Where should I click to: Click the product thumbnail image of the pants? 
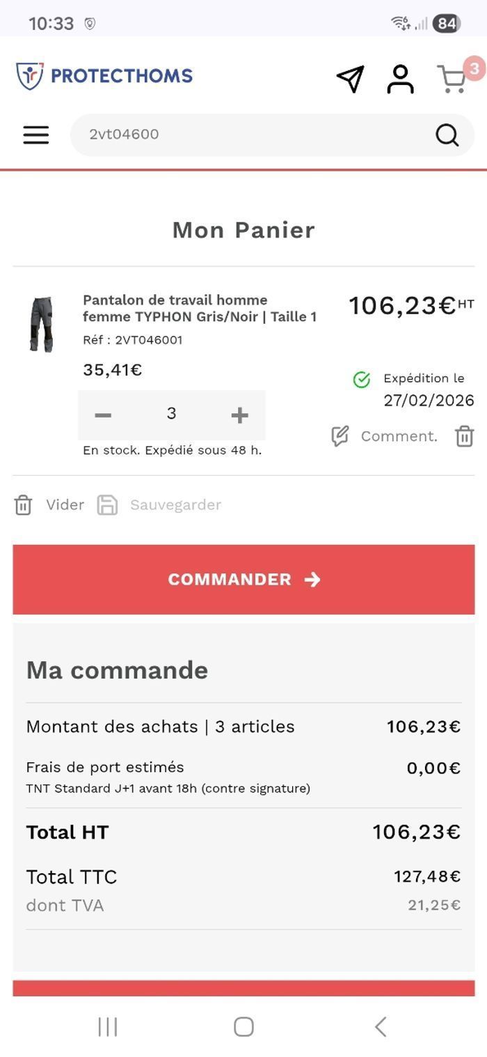coord(42,322)
